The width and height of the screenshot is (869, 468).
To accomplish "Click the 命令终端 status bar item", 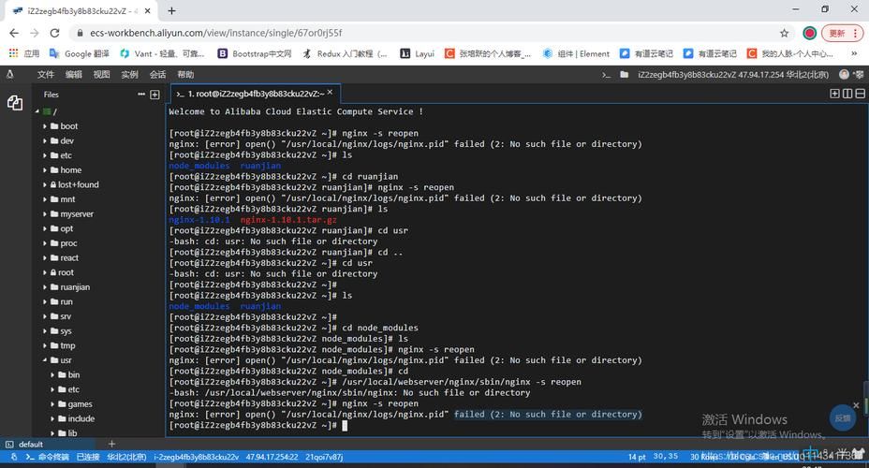I will pos(48,457).
